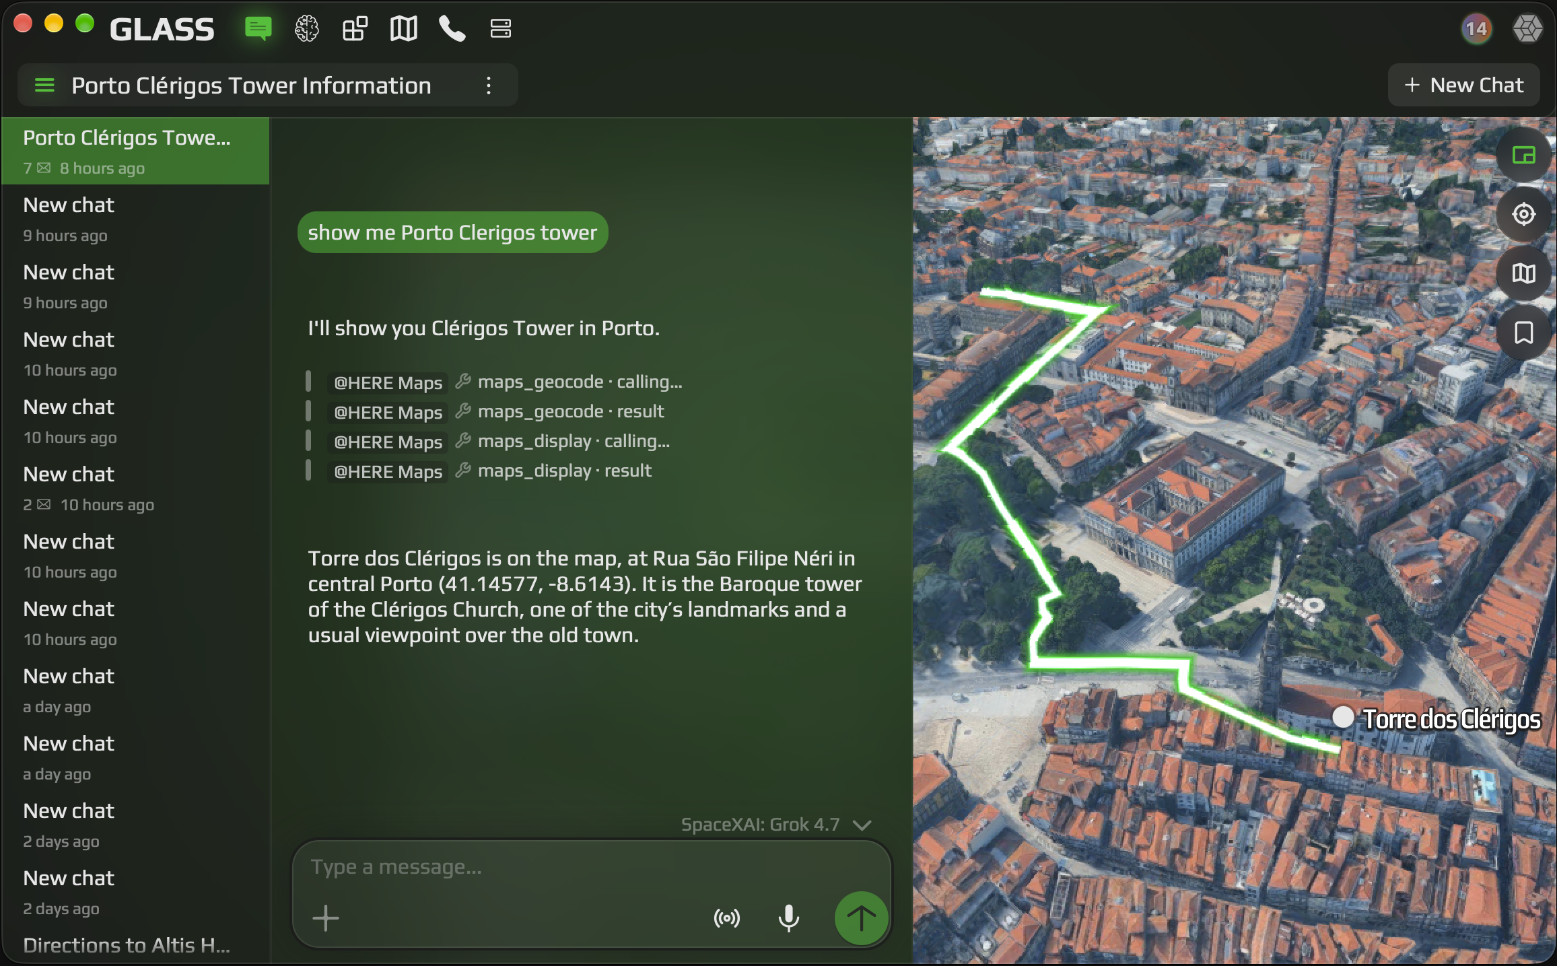Image resolution: width=1557 pixels, height=966 pixels.
Task: Click the Torre dos Clérigos map marker
Action: pos(1343,717)
